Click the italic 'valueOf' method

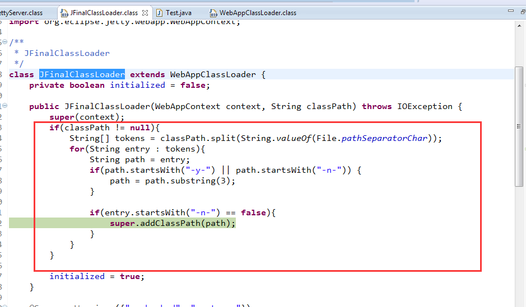(294, 138)
